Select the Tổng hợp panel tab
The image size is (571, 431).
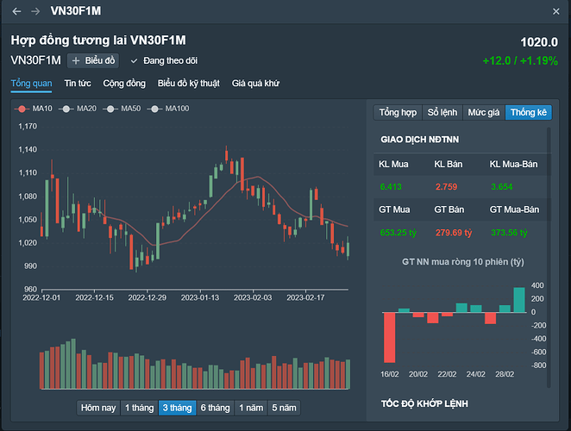point(398,113)
